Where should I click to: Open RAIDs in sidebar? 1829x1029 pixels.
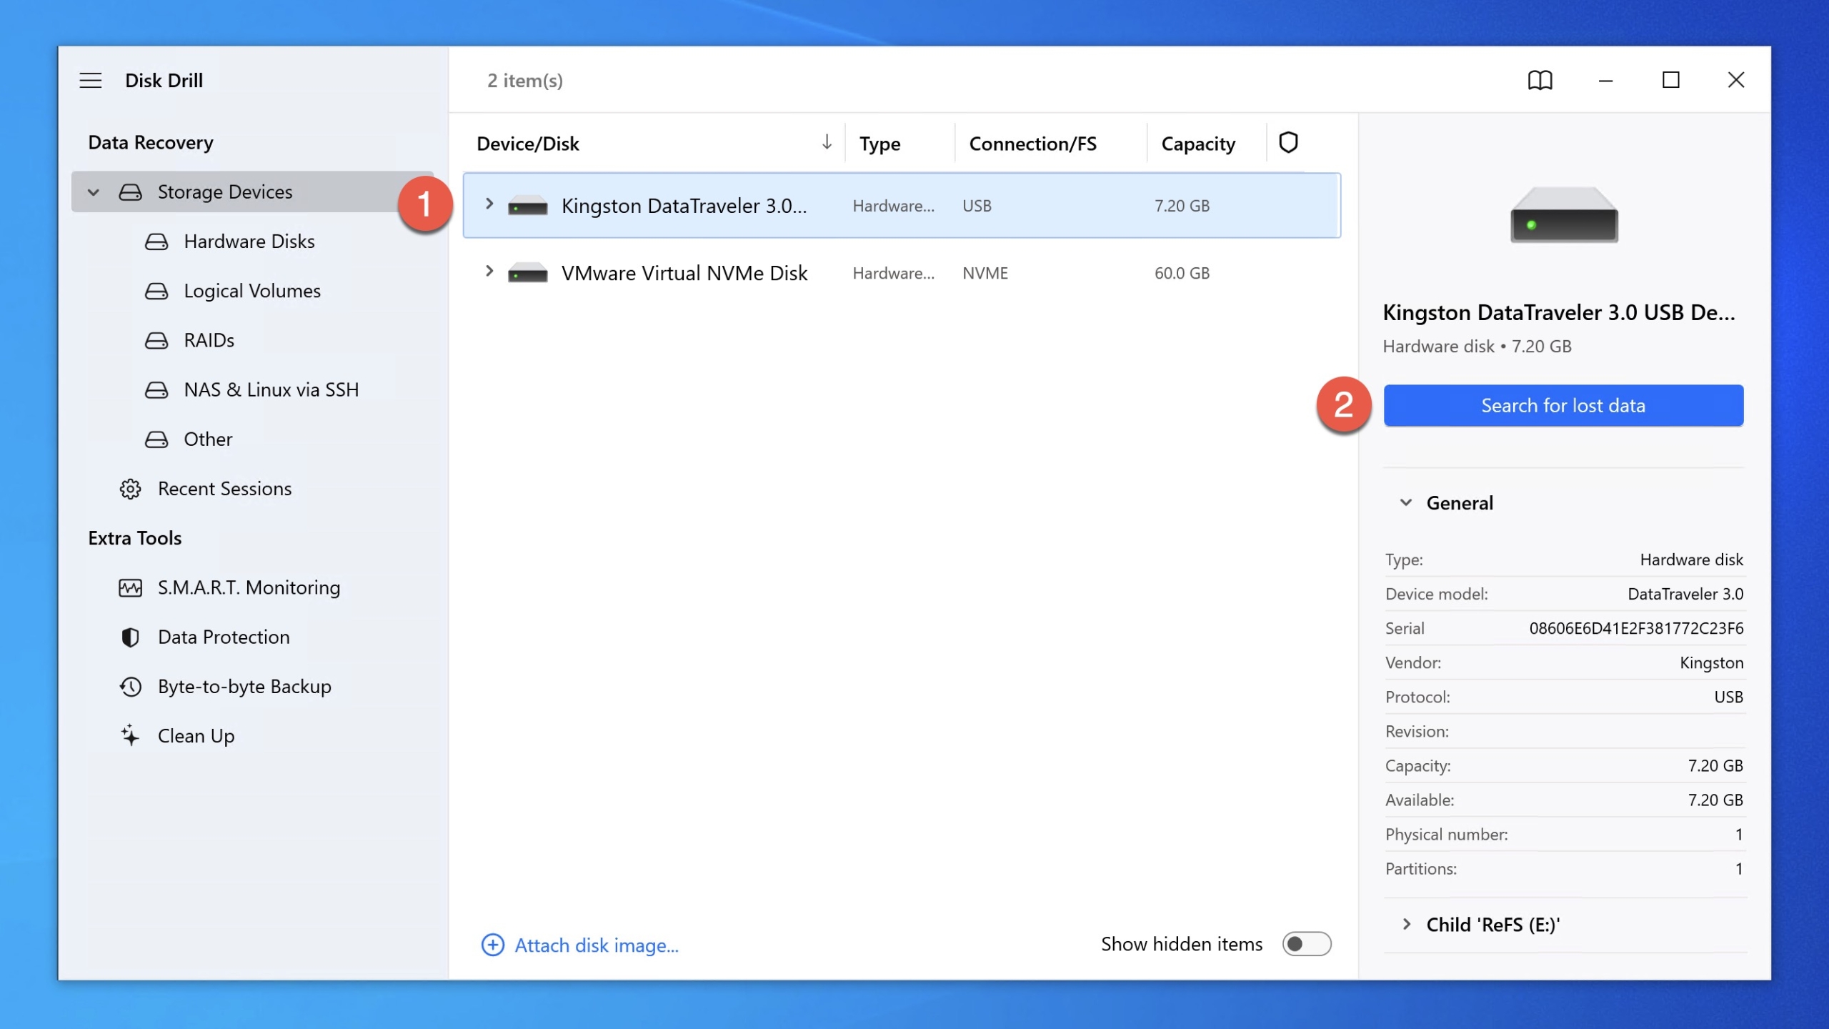(x=209, y=340)
